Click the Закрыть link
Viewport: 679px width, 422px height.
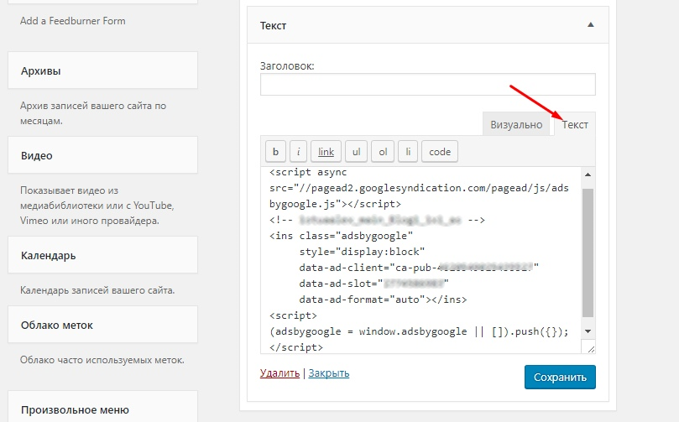(329, 373)
